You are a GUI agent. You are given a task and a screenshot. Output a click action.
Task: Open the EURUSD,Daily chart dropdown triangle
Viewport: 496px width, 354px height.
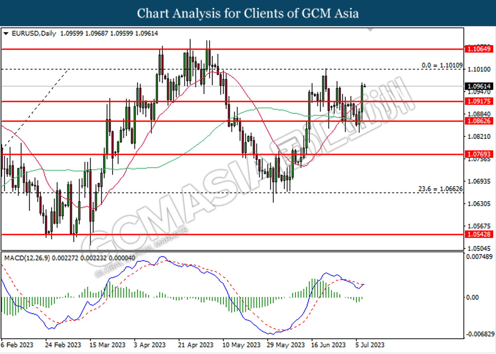(6, 33)
